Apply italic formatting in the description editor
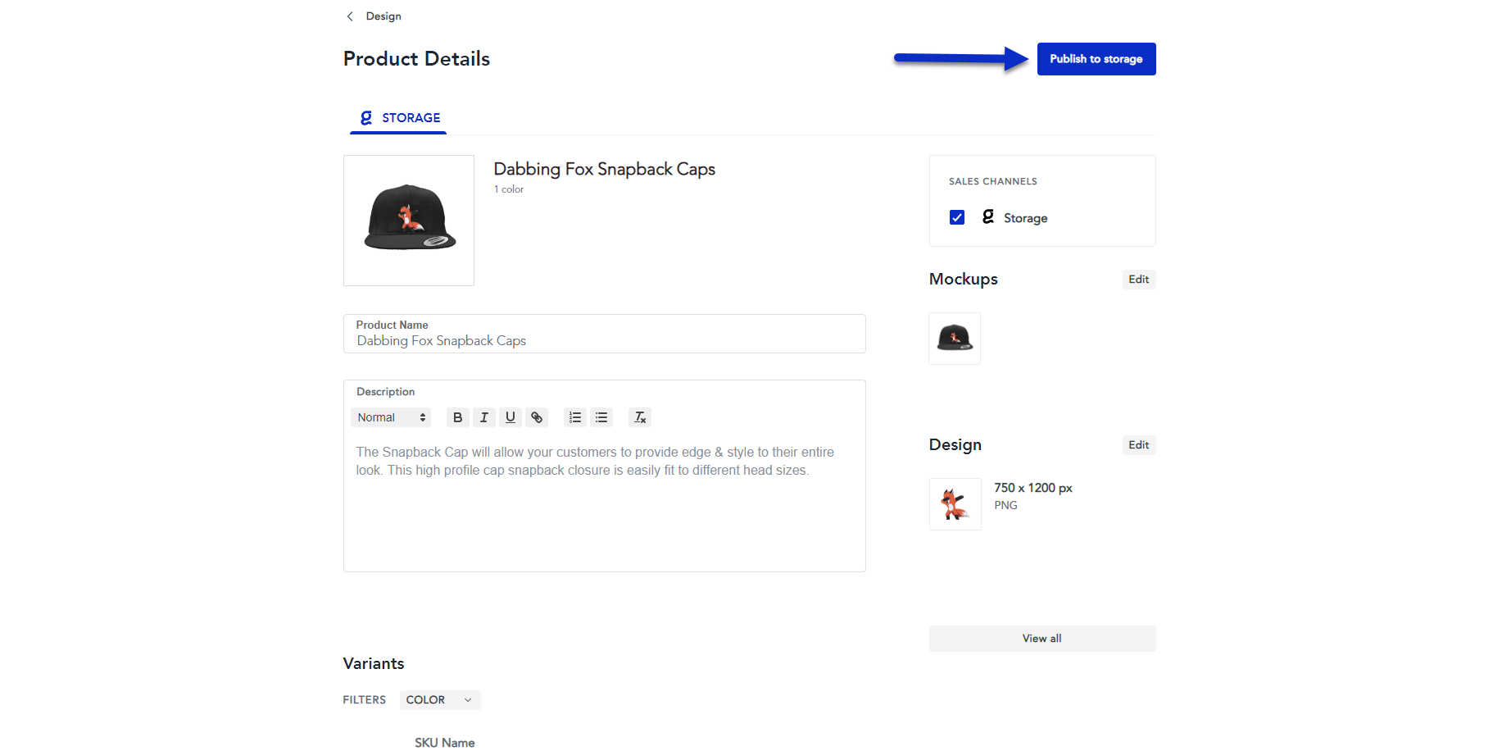The image size is (1493, 751). tap(483, 417)
